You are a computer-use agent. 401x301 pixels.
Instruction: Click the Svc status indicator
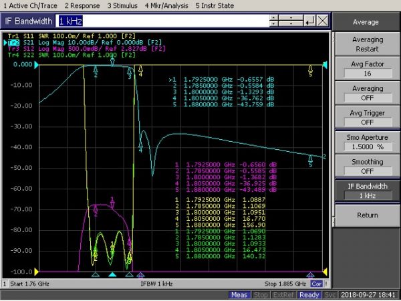[329, 295]
